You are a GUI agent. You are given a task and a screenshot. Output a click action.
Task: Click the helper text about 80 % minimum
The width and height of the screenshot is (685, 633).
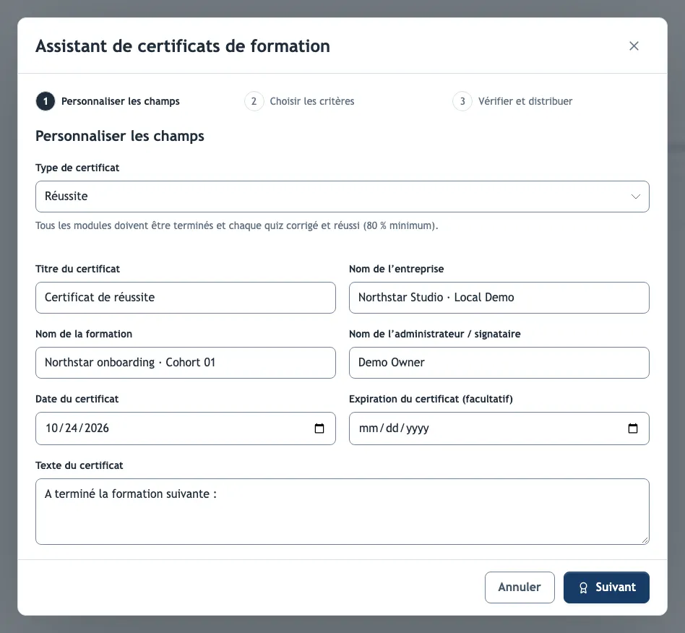pos(236,226)
